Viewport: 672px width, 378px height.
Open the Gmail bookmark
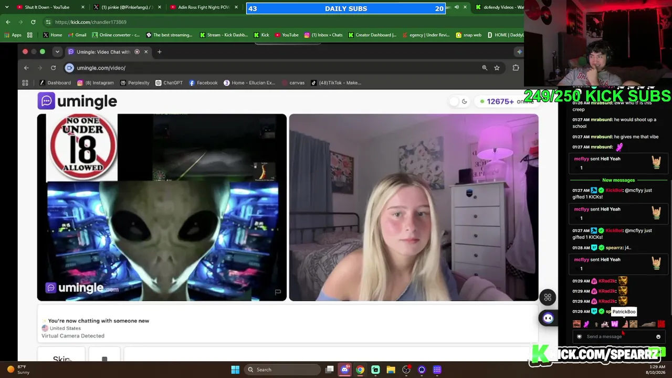pos(77,35)
